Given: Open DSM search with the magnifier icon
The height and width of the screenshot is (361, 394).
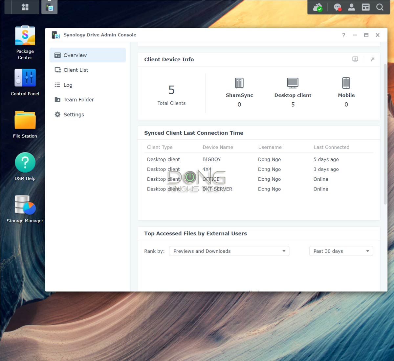Looking at the screenshot, I should pyautogui.click(x=380, y=7).
